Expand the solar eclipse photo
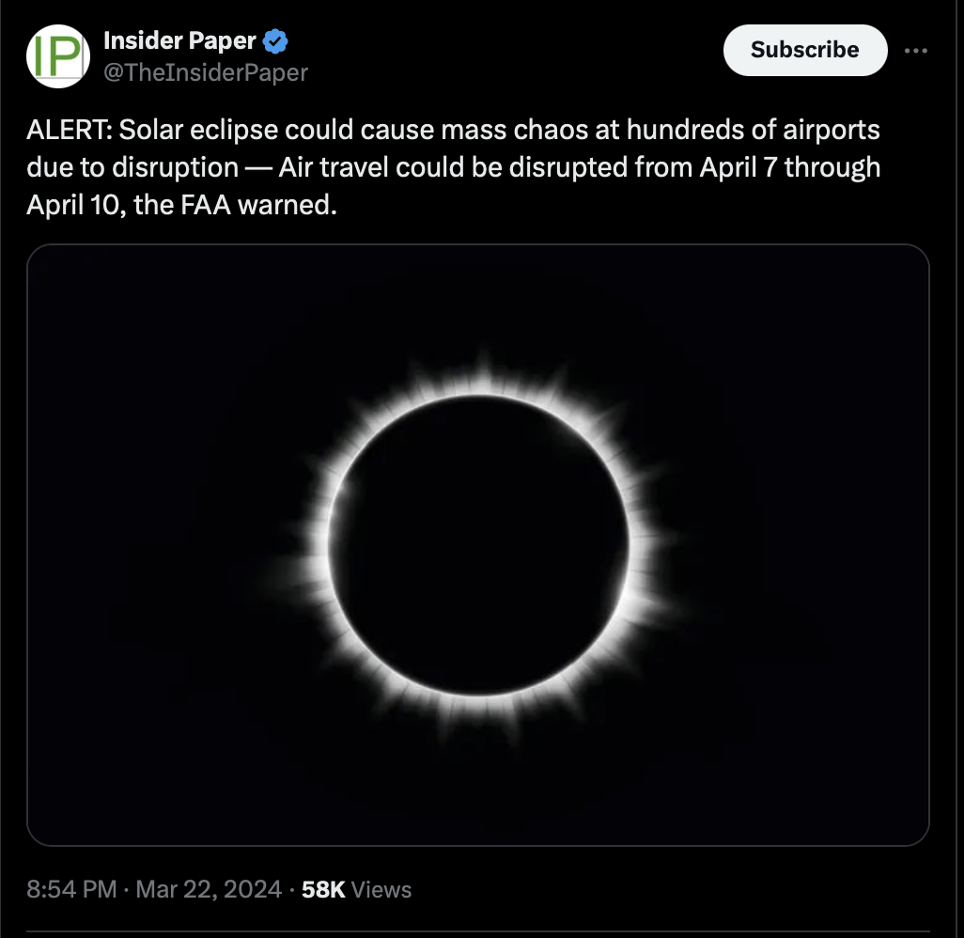This screenshot has height=938, width=964. pos(477,545)
